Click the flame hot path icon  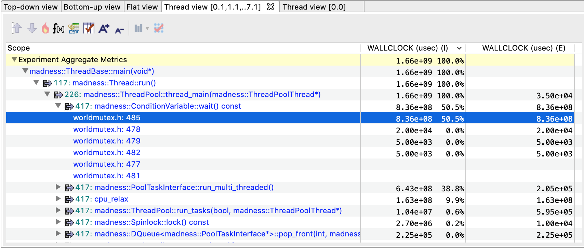coord(45,28)
